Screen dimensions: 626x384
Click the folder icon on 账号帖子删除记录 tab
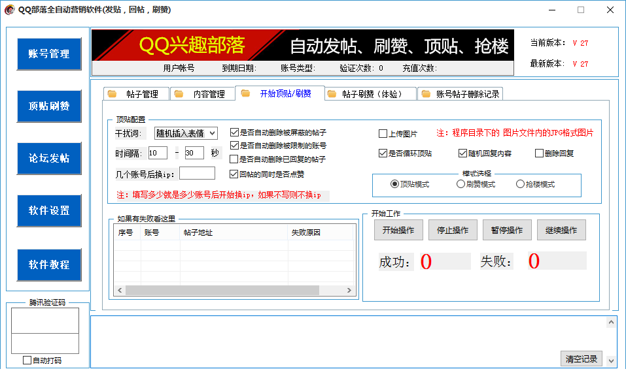click(426, 93)
